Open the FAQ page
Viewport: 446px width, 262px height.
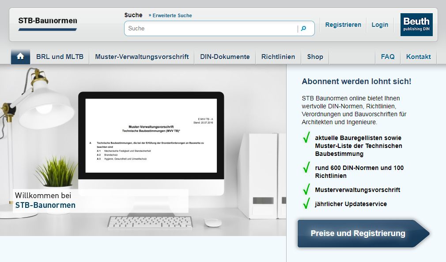coord(388,57)
